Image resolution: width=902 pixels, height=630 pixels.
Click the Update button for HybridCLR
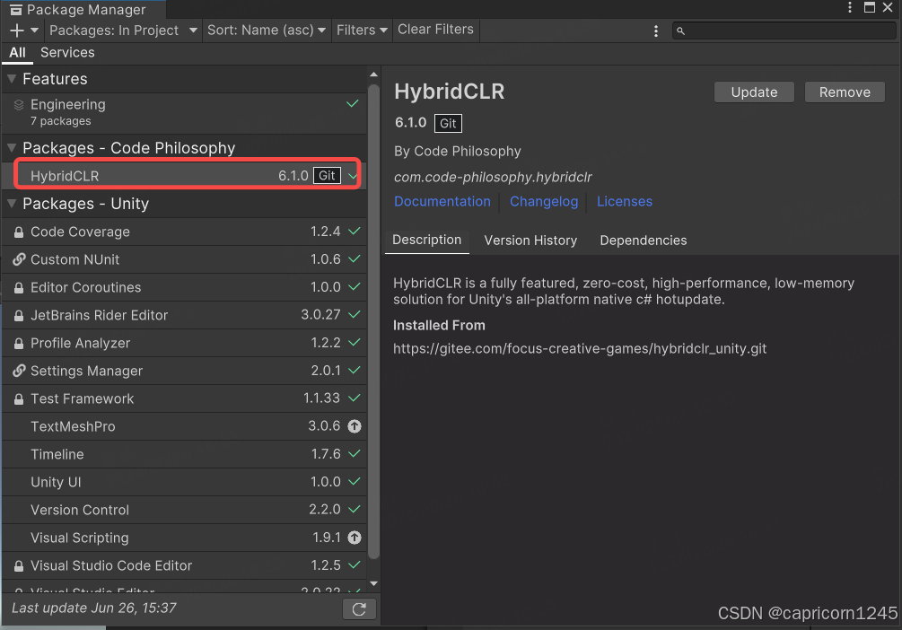click(x=754, y=92)
